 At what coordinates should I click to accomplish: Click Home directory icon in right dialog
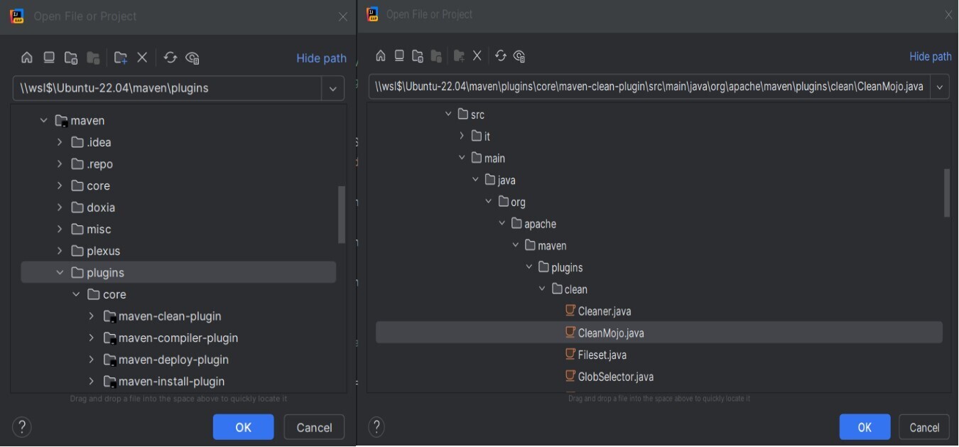click(x=381, y=55)
